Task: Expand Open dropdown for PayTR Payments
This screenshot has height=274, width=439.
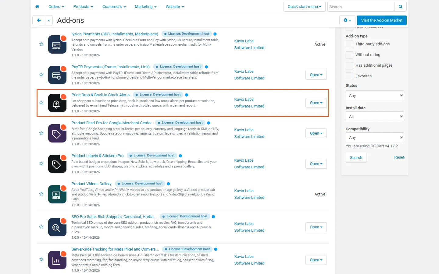Action: (x=316, y=75)
